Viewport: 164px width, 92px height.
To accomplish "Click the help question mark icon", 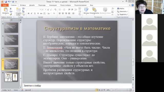I will coord(133,5).
